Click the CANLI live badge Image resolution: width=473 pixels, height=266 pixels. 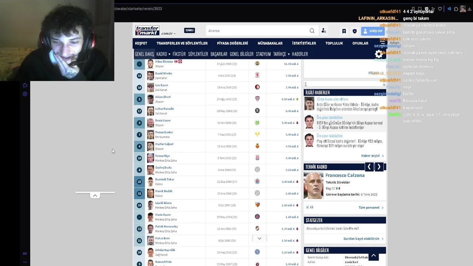(x=190, y=30)
